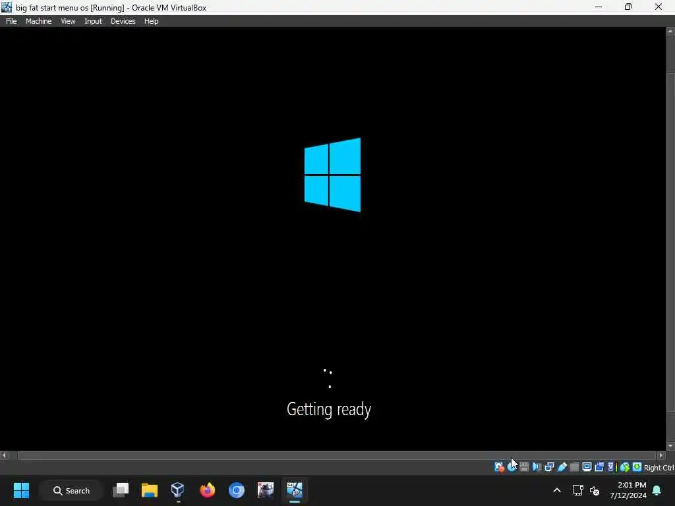
Task: Click the network adapters status icon
Action: [x=549, y=467]
